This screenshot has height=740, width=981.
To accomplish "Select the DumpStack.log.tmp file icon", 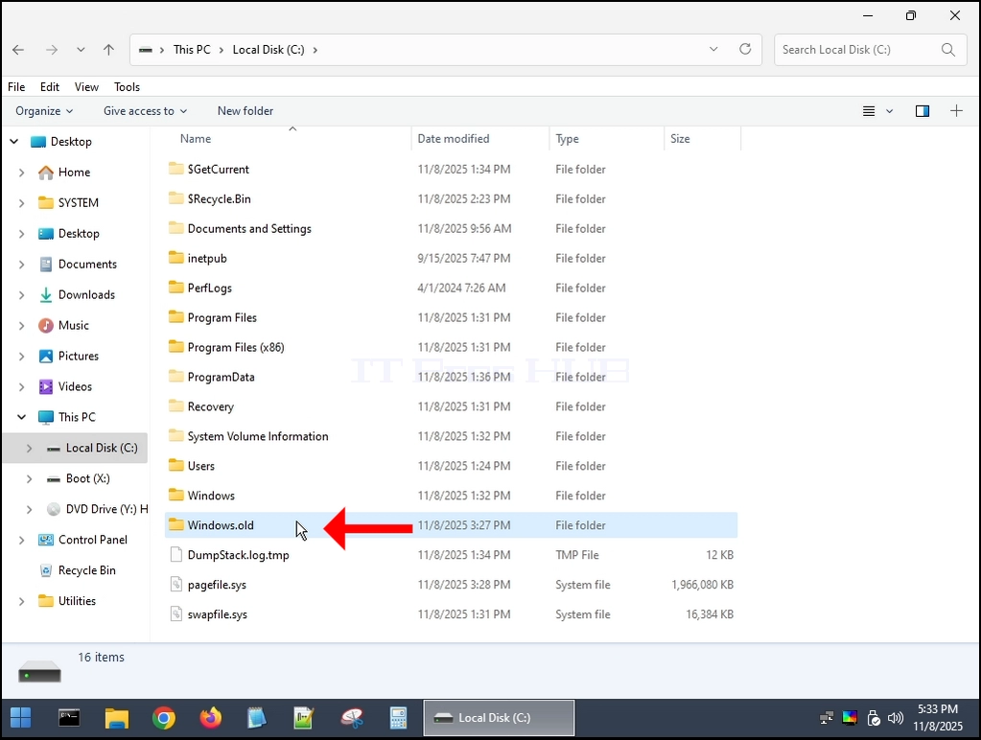I will (x=176, y=555).
